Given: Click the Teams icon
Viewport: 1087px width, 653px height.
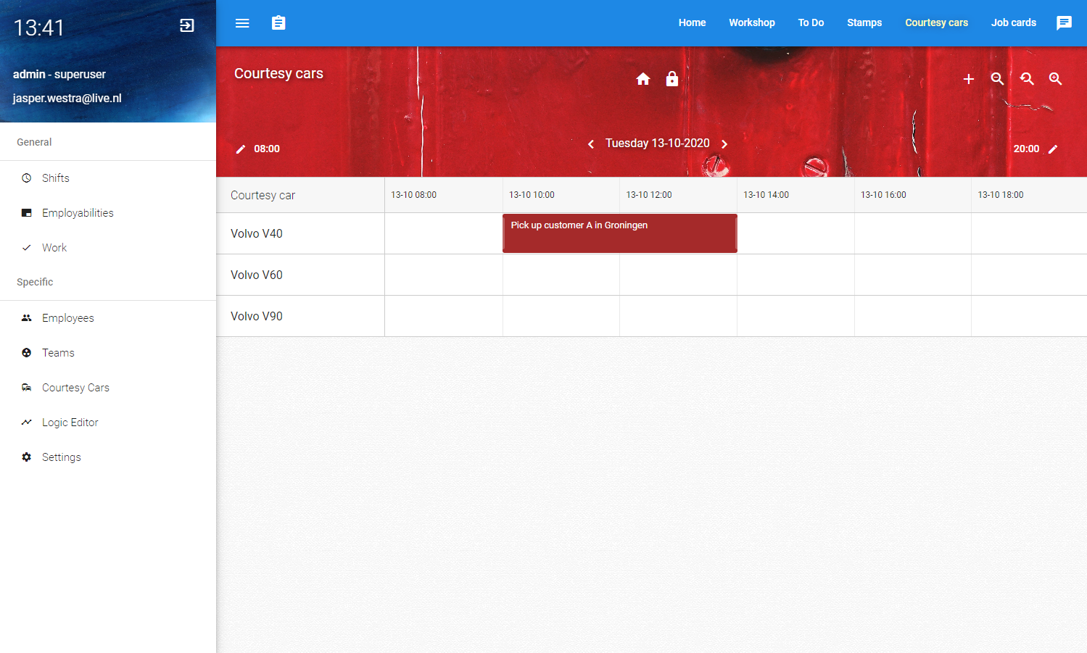Looking at the screenshot, I should (27, 353).
